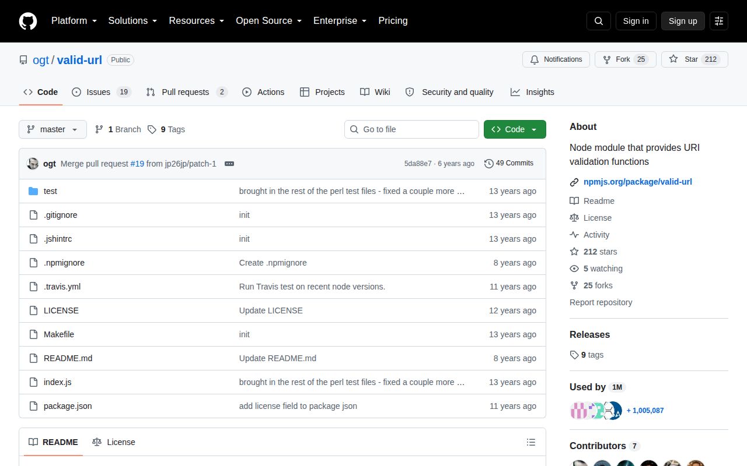Focus the 'Go to file' search field
The height and width of the screenshot is (466, 747).
(x=411, y=129)
